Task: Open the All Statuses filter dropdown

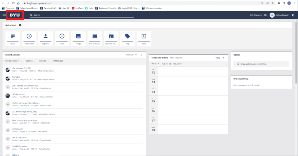Action: tap(59, 61)
